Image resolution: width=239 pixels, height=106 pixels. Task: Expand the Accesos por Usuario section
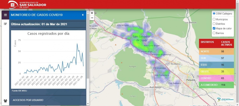click(x=28, y=100)
